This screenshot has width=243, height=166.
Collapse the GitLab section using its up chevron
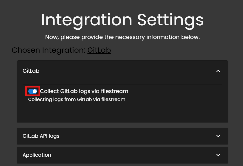[x=218, y=71]
